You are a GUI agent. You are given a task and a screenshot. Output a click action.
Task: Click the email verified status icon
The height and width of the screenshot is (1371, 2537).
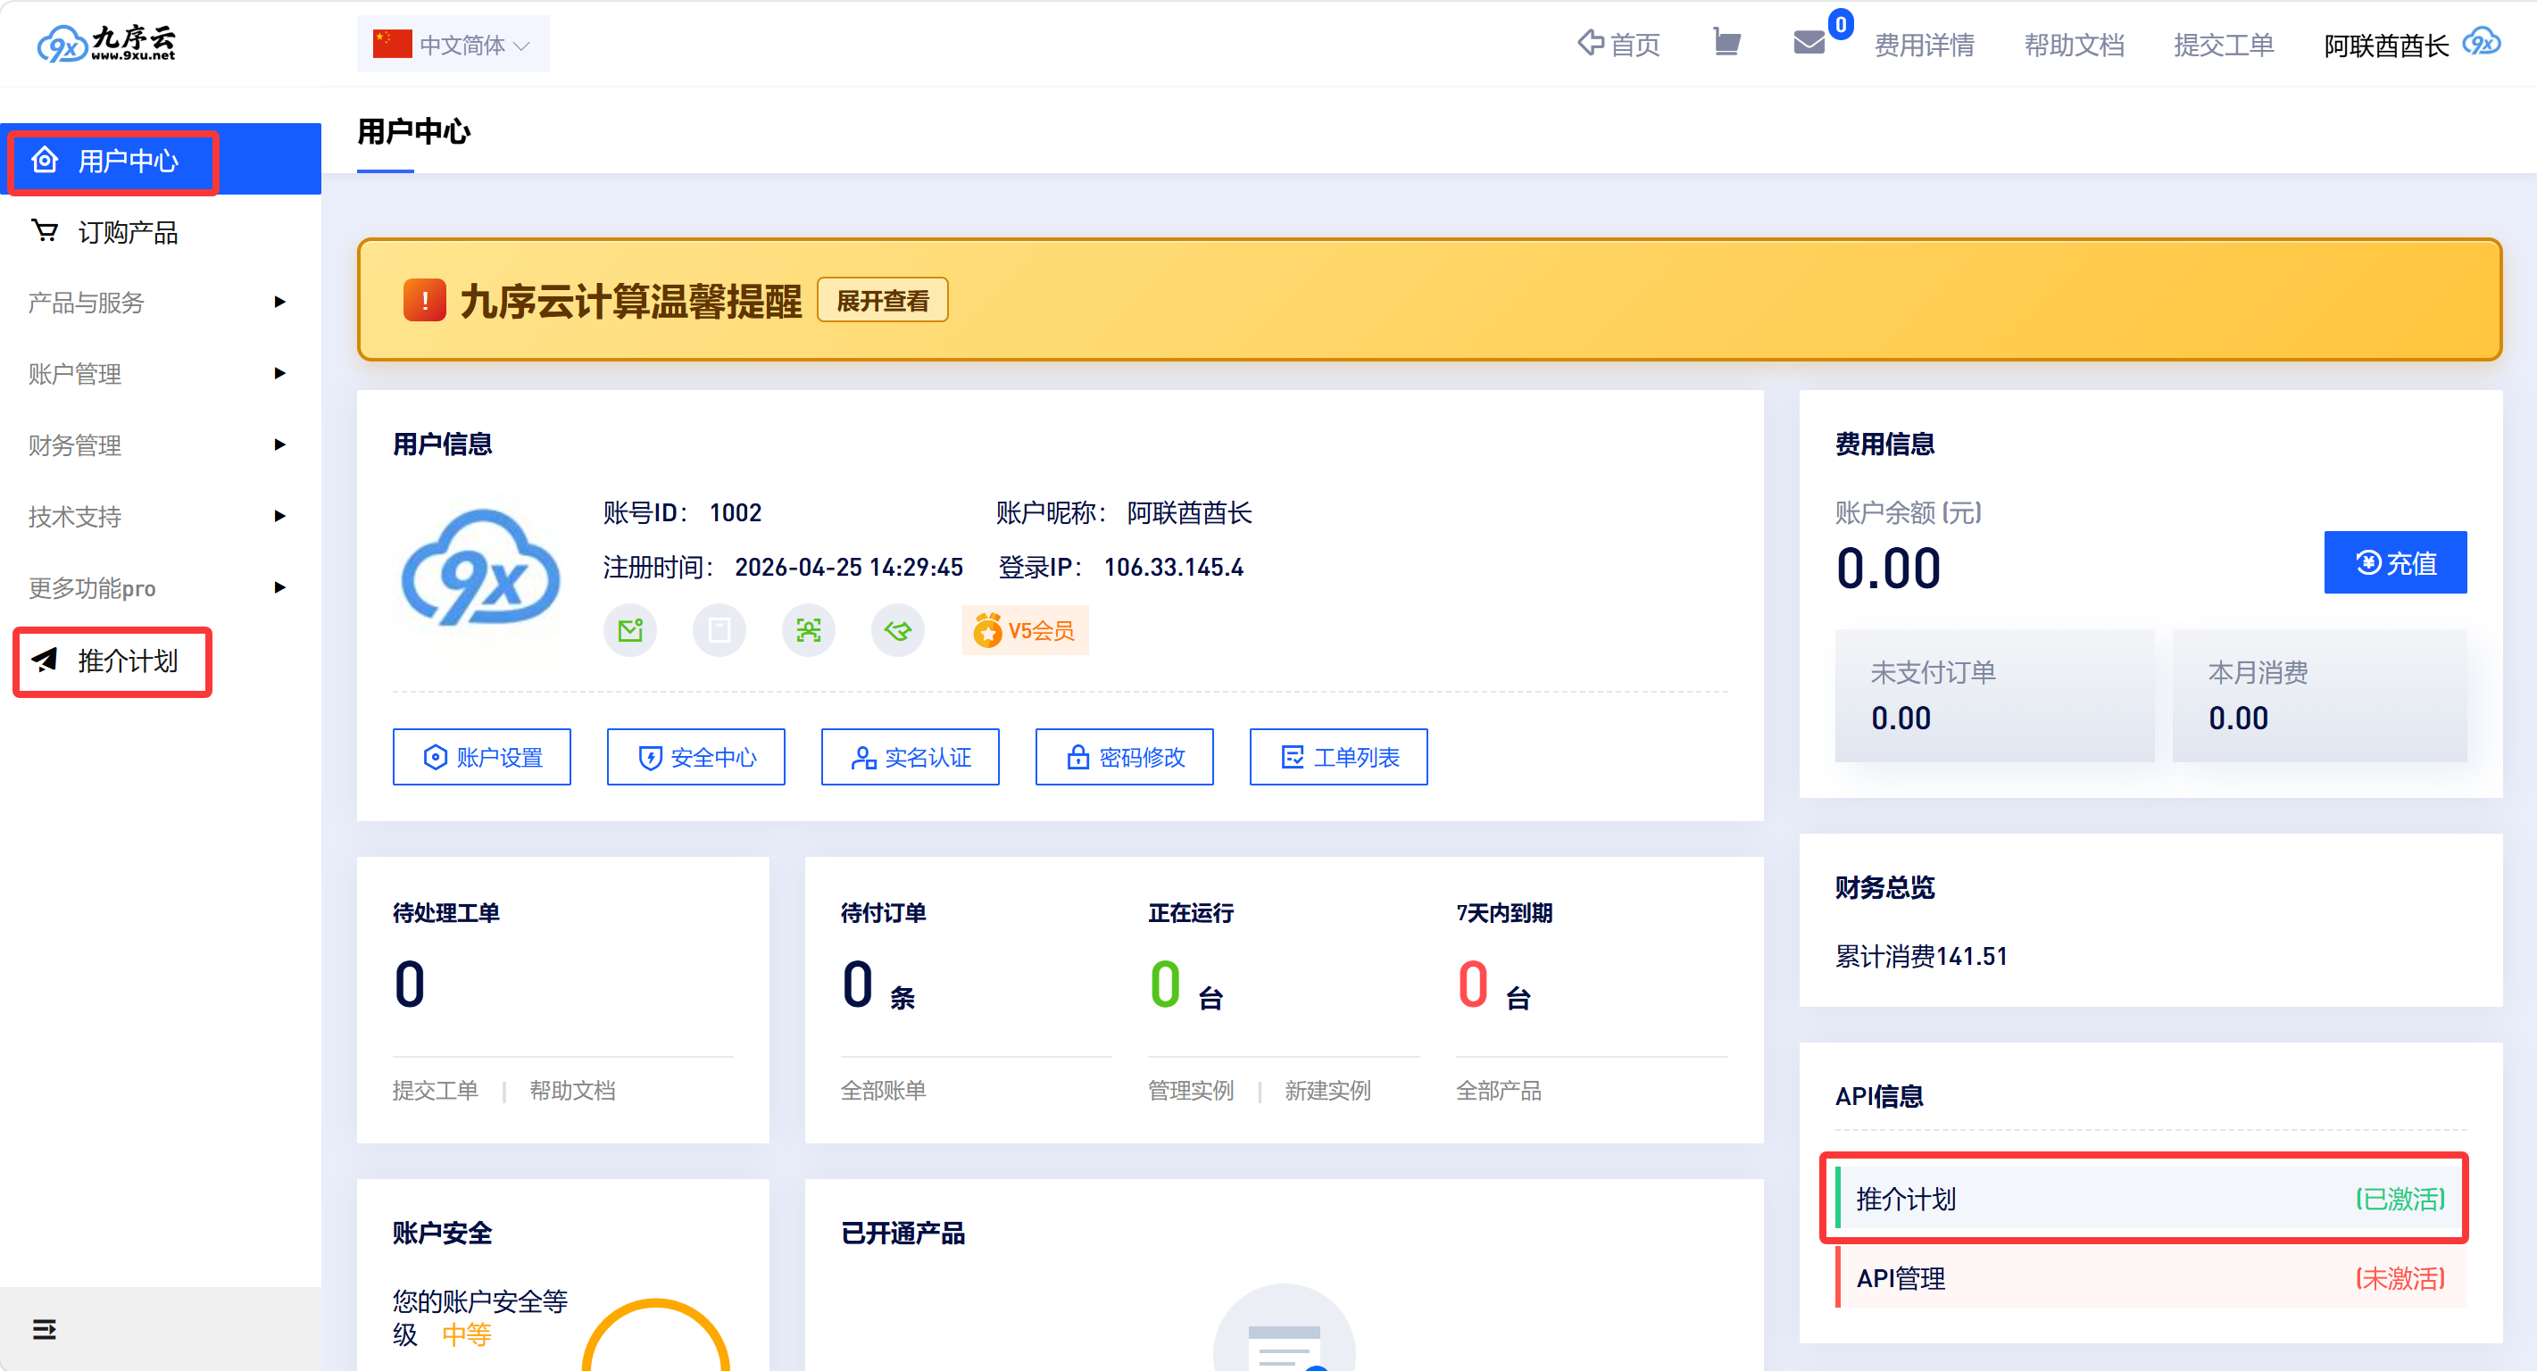coord(630,630)
